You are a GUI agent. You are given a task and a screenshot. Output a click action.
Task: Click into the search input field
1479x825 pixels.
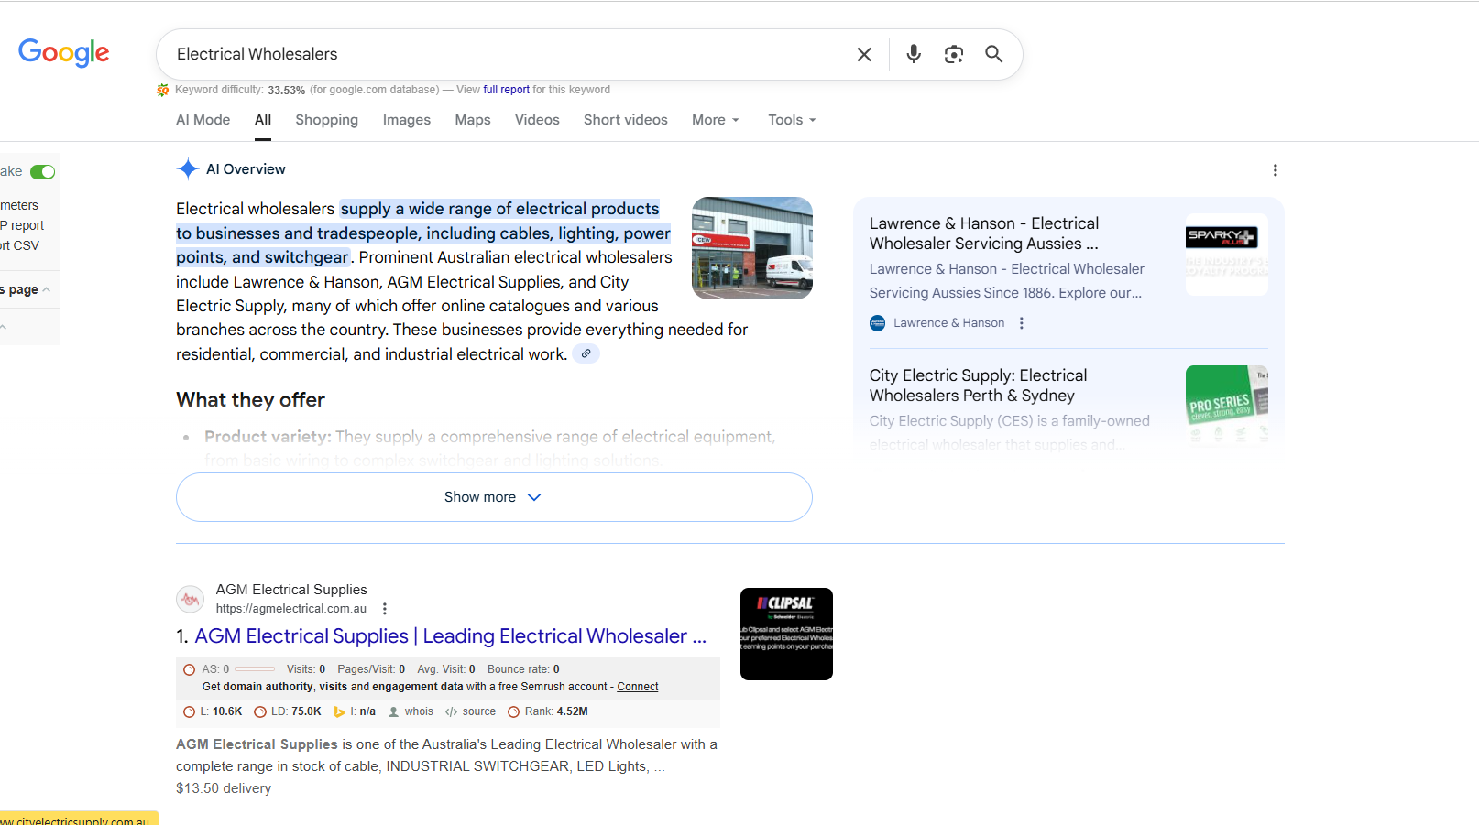[x=504, y=55]
